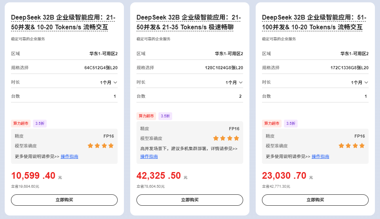Expand 时长 dropdown in 128C1024G8张L20 card
The width and height of the screenshot is (380, 219).
234,83
